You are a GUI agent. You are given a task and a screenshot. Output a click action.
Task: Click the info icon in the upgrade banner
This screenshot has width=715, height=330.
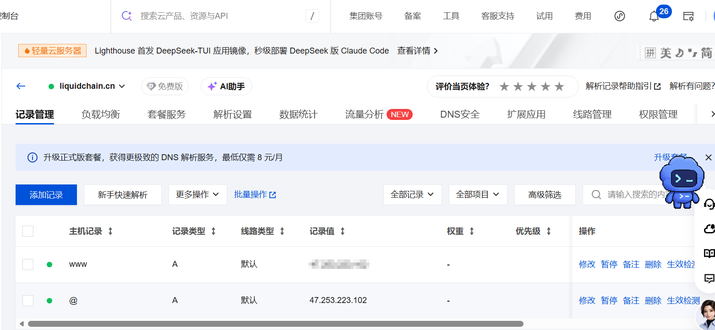click(32, 157)
